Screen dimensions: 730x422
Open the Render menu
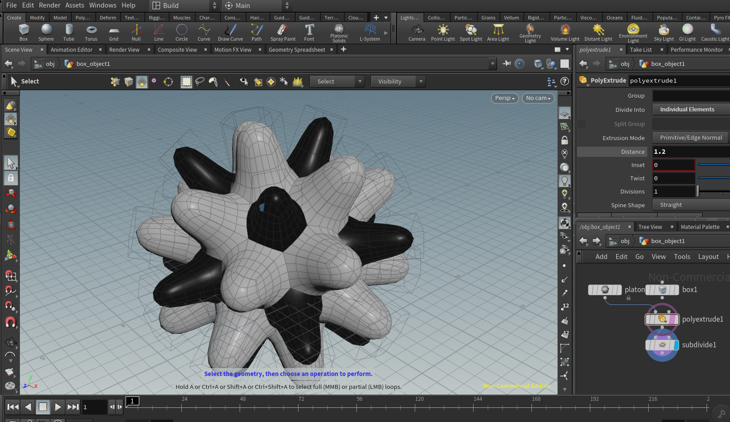coord(50,5)
